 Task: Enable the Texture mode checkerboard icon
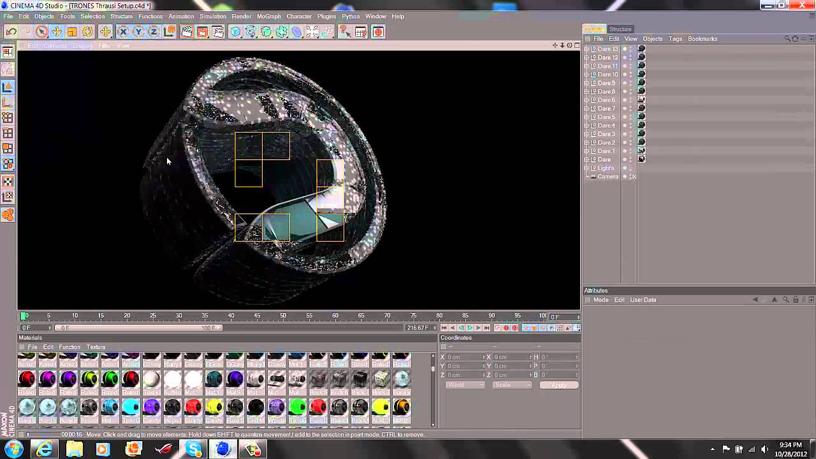tap(8, 182)
